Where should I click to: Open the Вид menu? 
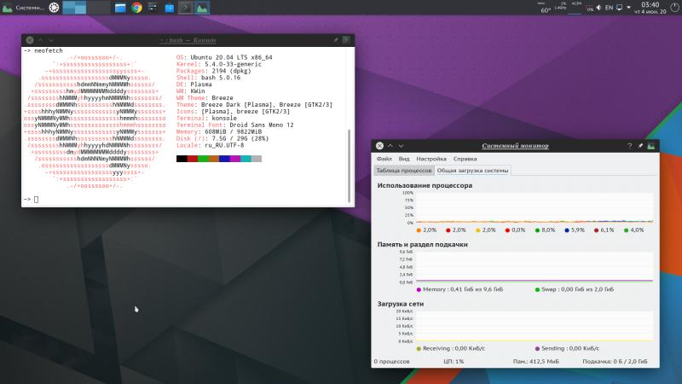click(404, 159)
